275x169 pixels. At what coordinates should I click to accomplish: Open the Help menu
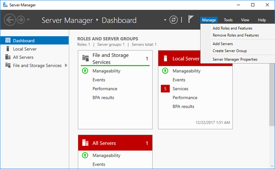click(x=262, y=20)
